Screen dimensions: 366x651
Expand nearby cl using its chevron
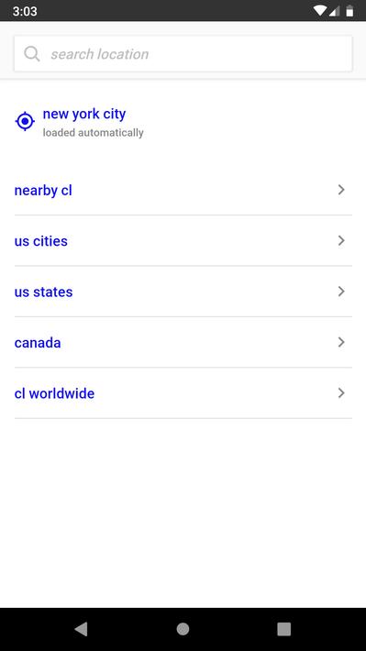pyautogui.click(x=341, y=190)
